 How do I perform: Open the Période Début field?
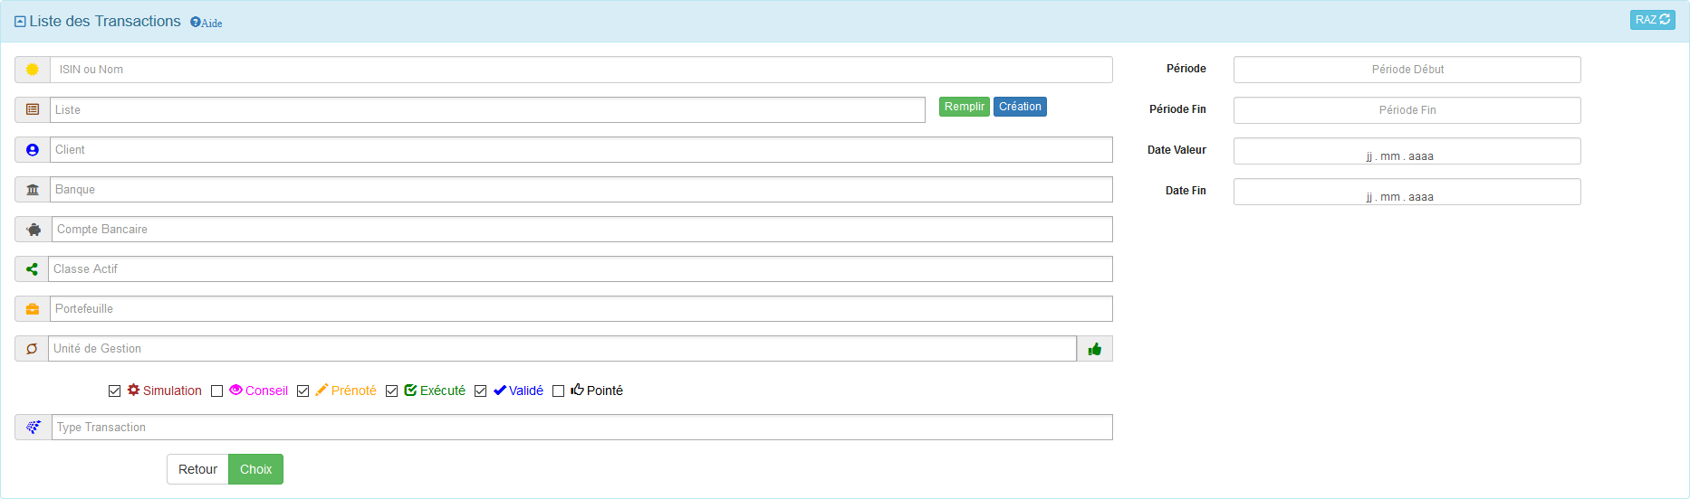pyautogui.click(x=1407, y=70)
